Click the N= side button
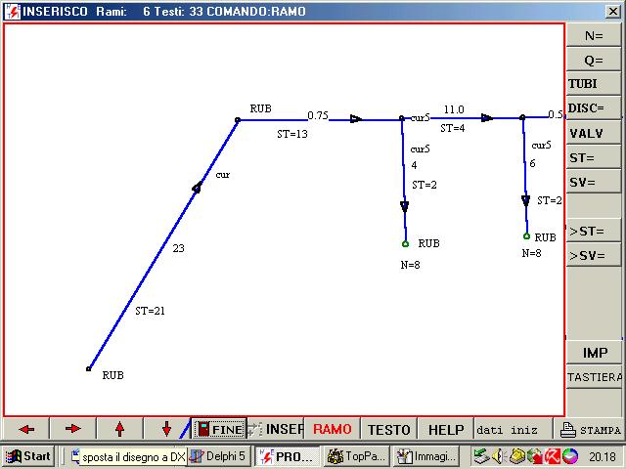The width and height of the screenshot is (626, 469). tap(594, 35)
